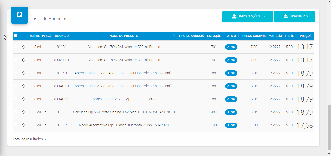Click the Frete column header
The height and width of the screenshot is (156, 331).
coord(289,36)
